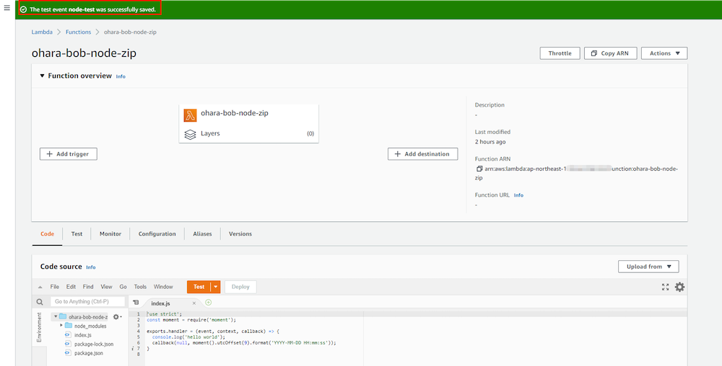Screen dimensions: 722x366
Task: Open the Actions dropdown
Action: click(x=664, y=53)
